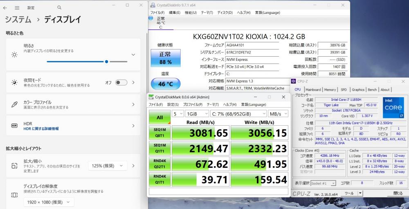Click the CrystalDiskMark title bar icon
Viewport: 409px width, 209px height.
coord(151,97)
